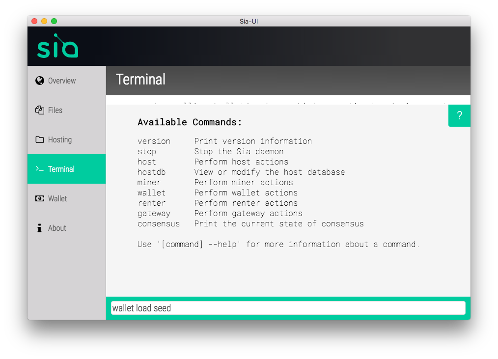Click the 'version' command text
This screenshot has height=359, width=498.
point(154,141)
